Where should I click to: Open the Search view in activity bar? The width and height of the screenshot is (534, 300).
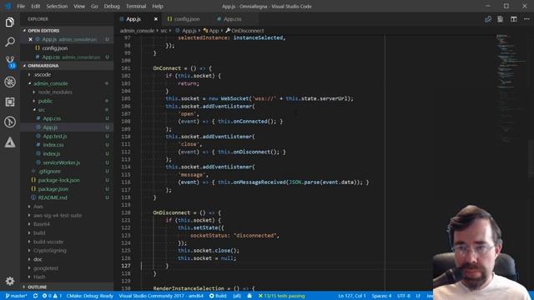coord(10,42)
